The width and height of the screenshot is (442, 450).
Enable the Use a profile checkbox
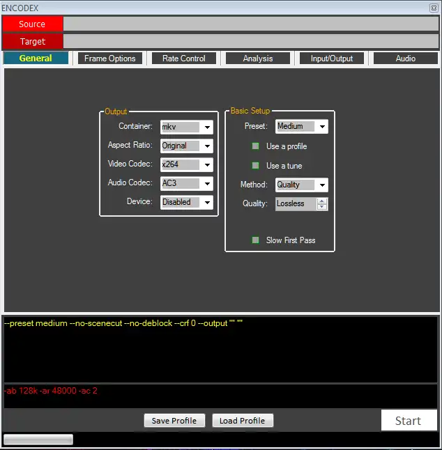255,146
